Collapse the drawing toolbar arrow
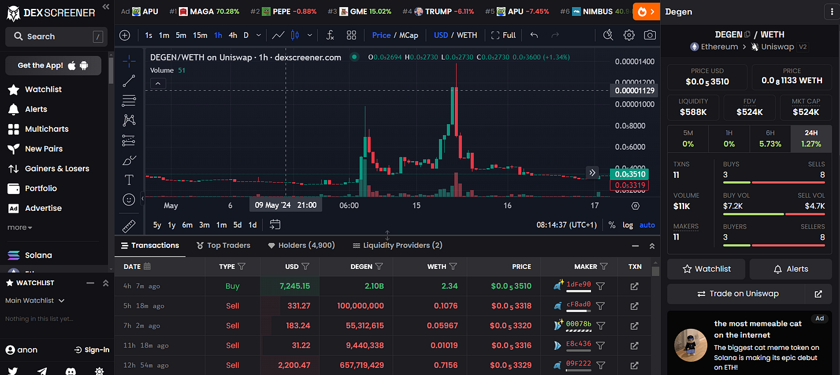This screenshot has height=375, width=840. 142,198
